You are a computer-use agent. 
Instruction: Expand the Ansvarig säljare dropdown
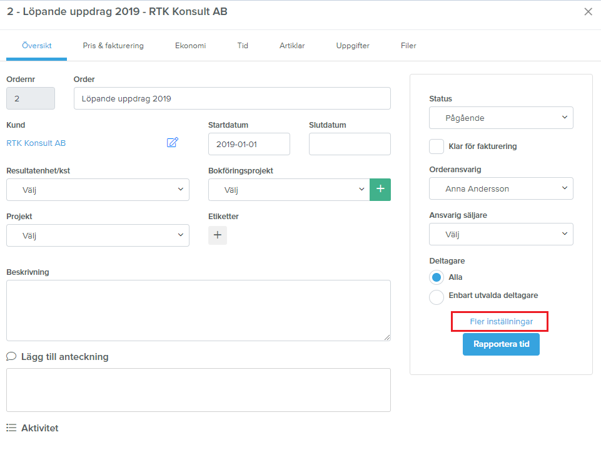click(501, 234)
